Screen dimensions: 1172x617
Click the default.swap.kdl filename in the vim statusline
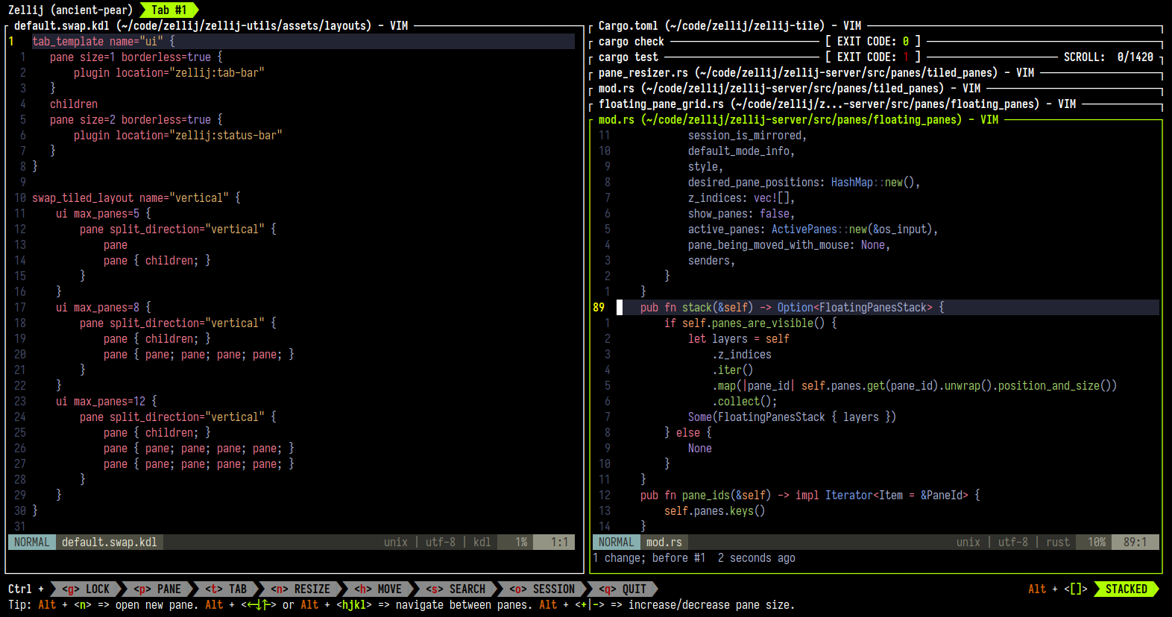[110, 542]
